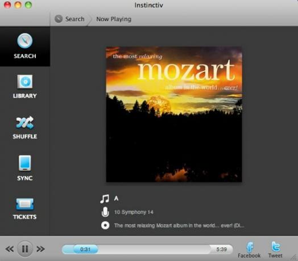
Task: Open the Sync device section
Action: tap(25, 169)
